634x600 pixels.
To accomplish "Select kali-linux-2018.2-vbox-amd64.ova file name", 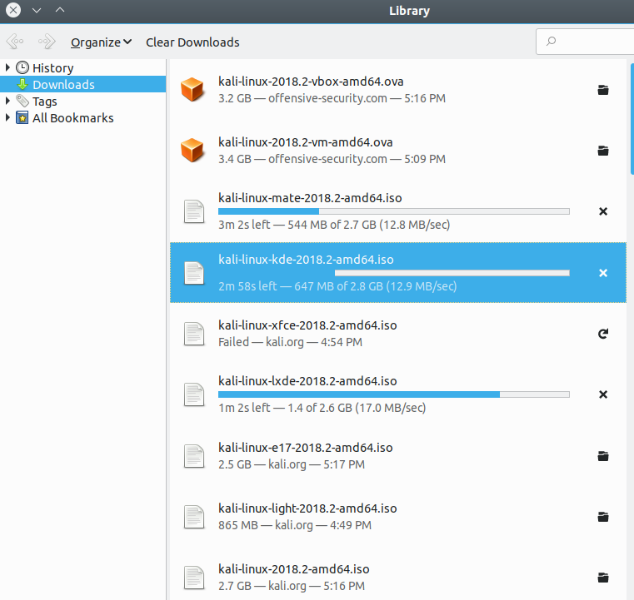I will tap(311, 82).
